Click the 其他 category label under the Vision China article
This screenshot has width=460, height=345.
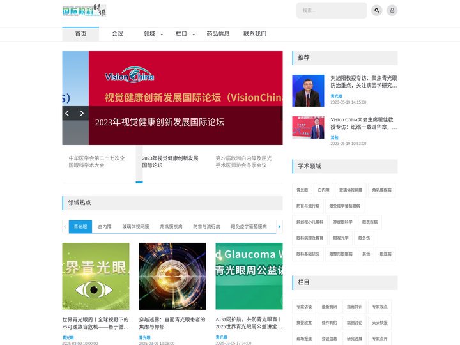point(334,137)
